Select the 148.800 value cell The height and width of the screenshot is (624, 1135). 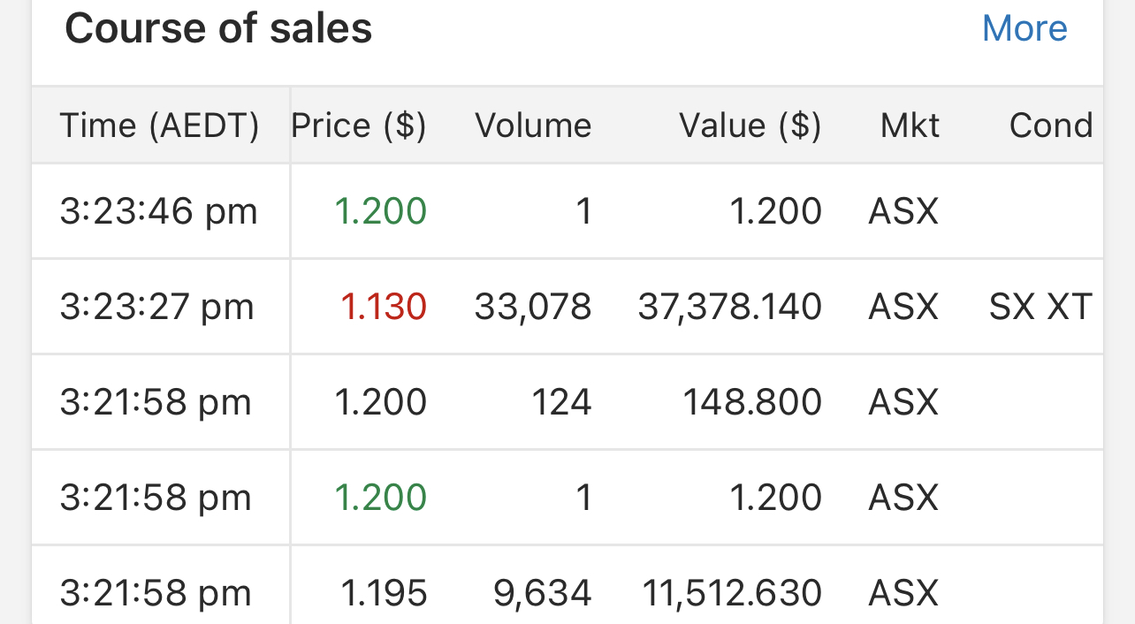click(752, 402)
